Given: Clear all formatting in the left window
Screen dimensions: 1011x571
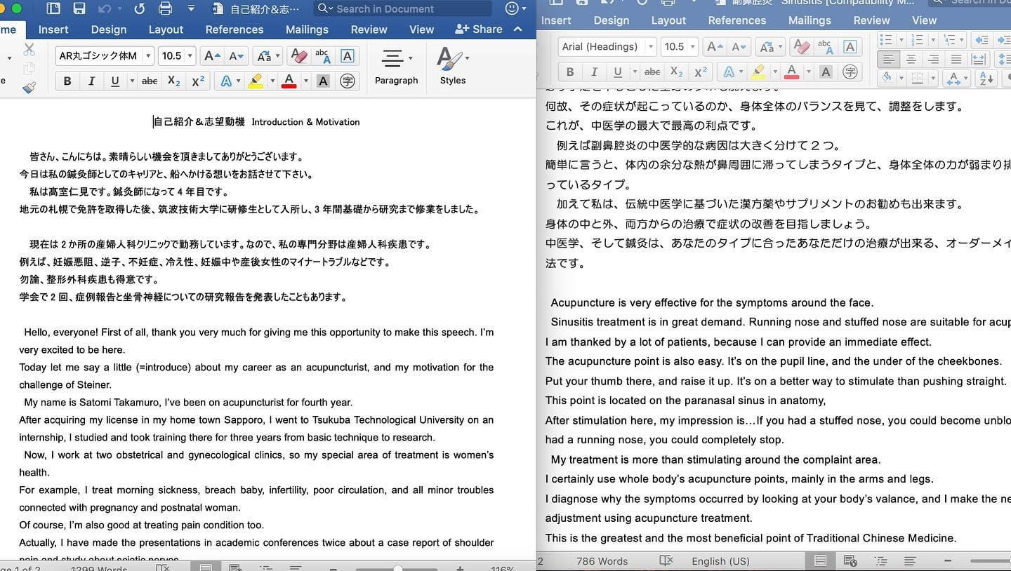Looking at the screenshot, I should pyautogui.click(x=298, y=56).
